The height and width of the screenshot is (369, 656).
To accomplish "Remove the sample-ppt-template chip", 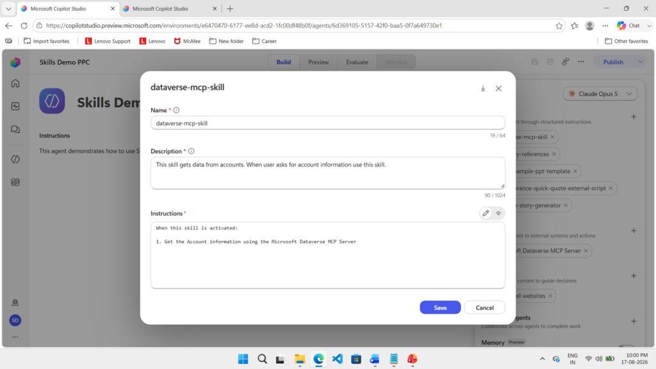I will [x=575, y=171].
